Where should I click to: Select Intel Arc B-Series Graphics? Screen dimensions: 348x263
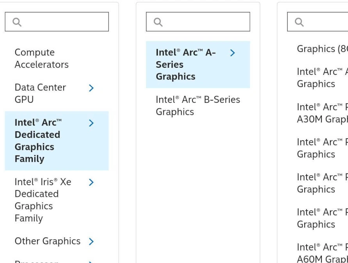click(198, 106)
